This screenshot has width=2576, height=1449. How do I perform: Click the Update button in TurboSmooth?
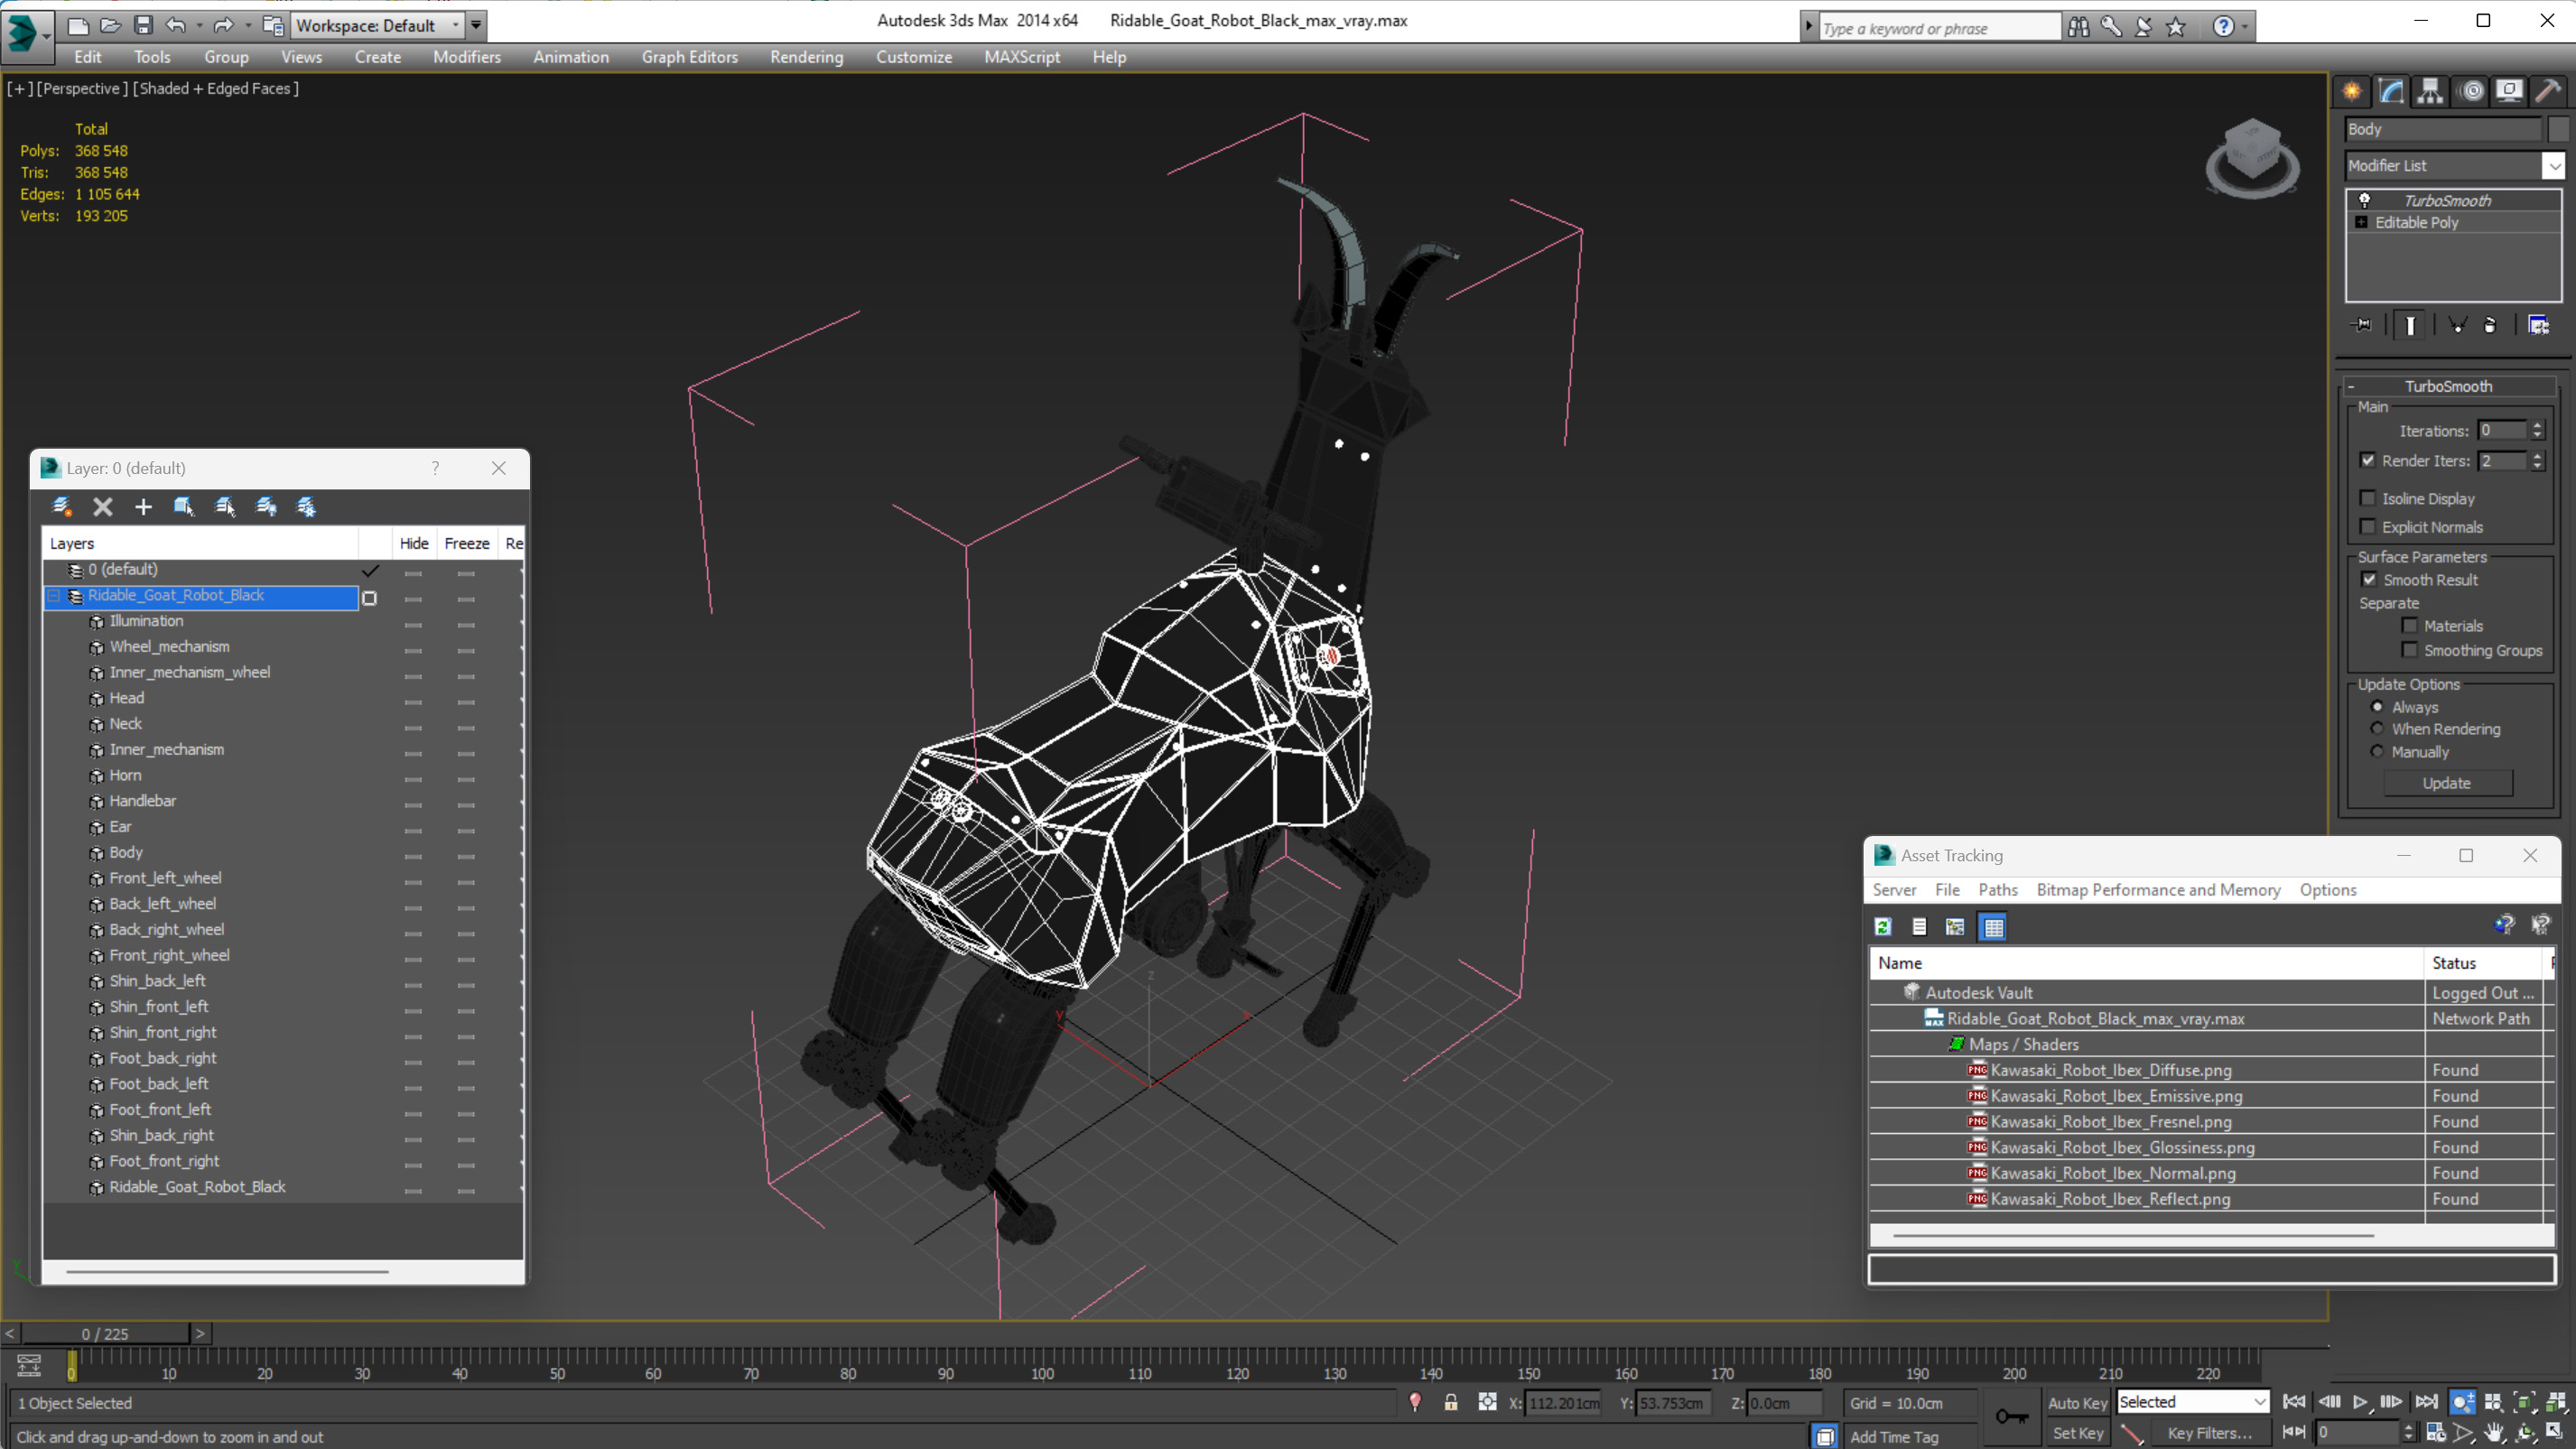click(x=2445, y=782)
